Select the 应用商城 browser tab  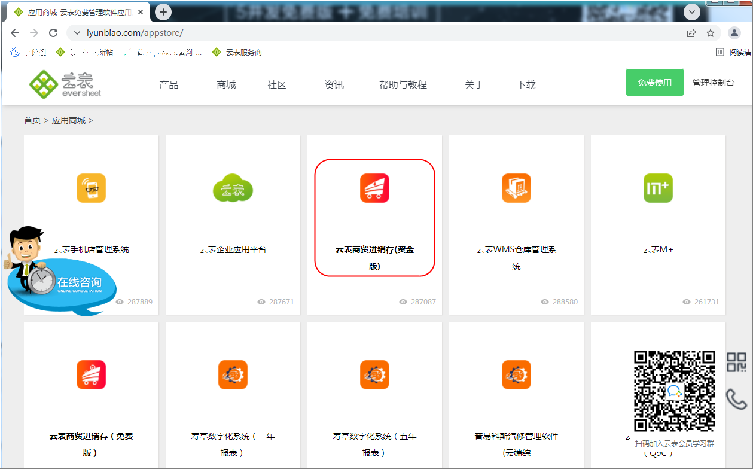coord(79,12)
